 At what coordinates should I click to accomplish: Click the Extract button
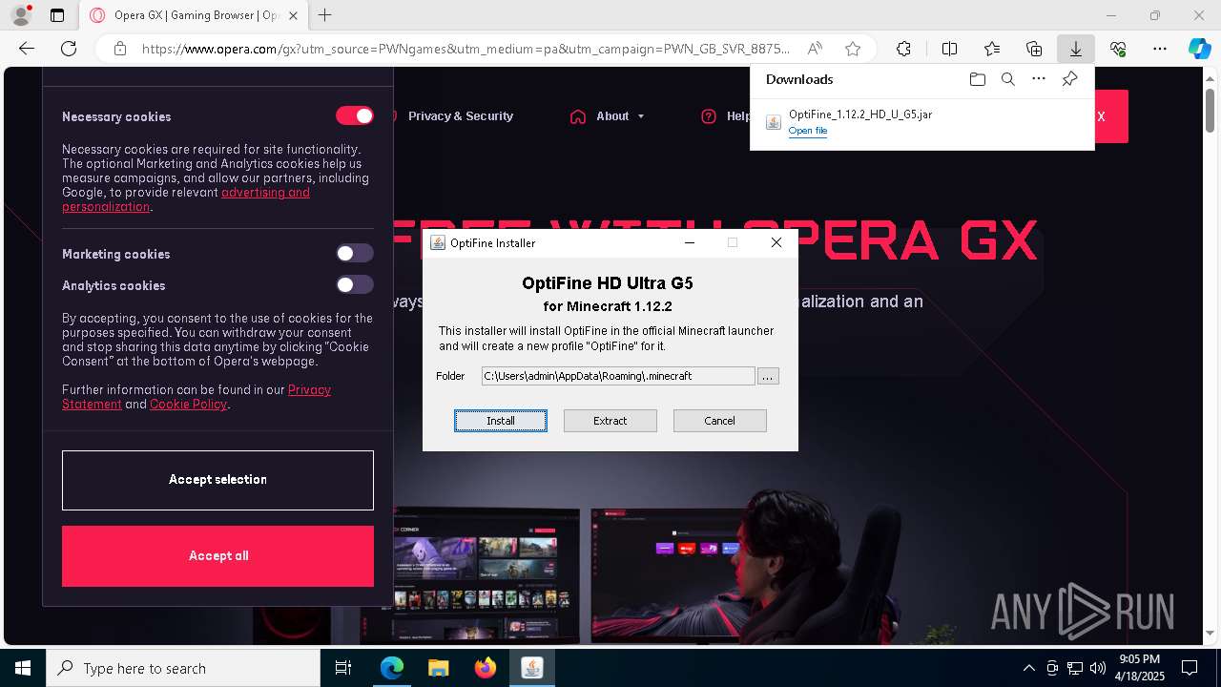pyautogui.click(x=610, y=421)
